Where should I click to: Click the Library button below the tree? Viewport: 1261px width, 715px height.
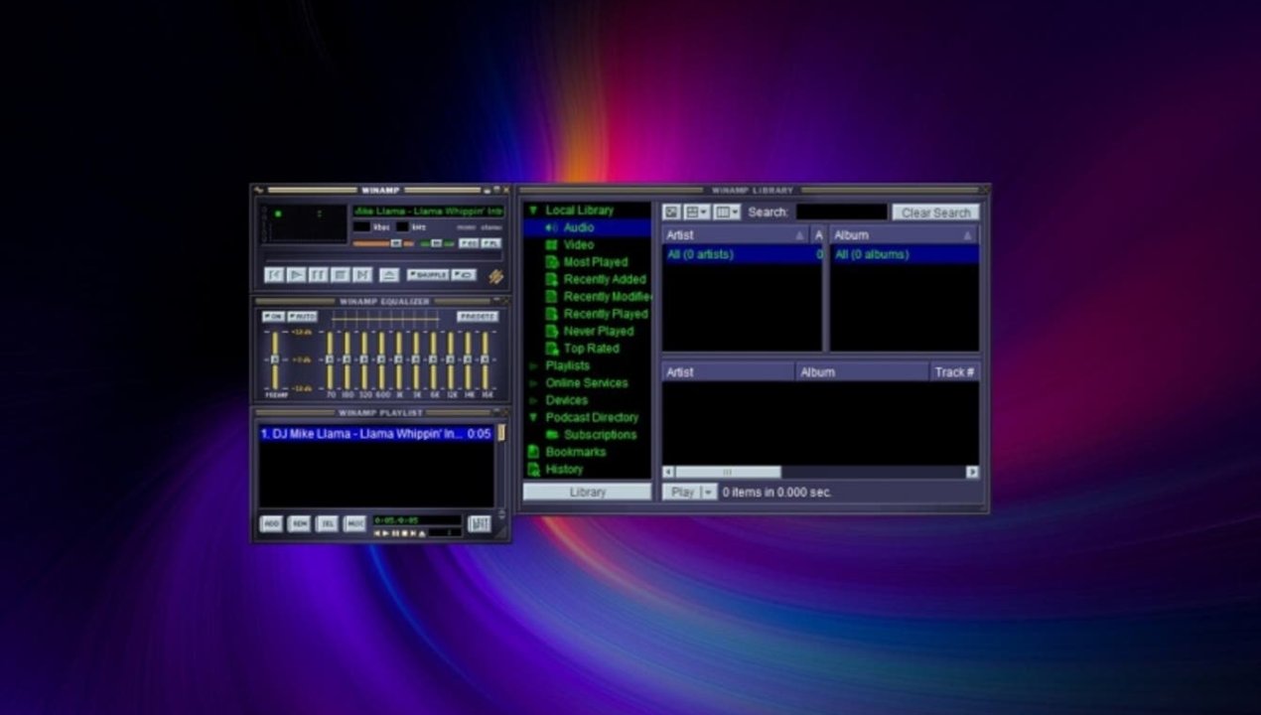[588, 492]
